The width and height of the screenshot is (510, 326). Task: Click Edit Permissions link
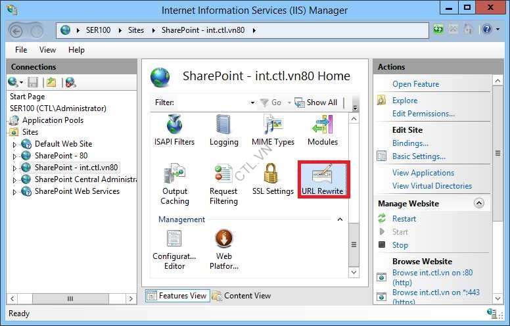(x=423, y=114)
